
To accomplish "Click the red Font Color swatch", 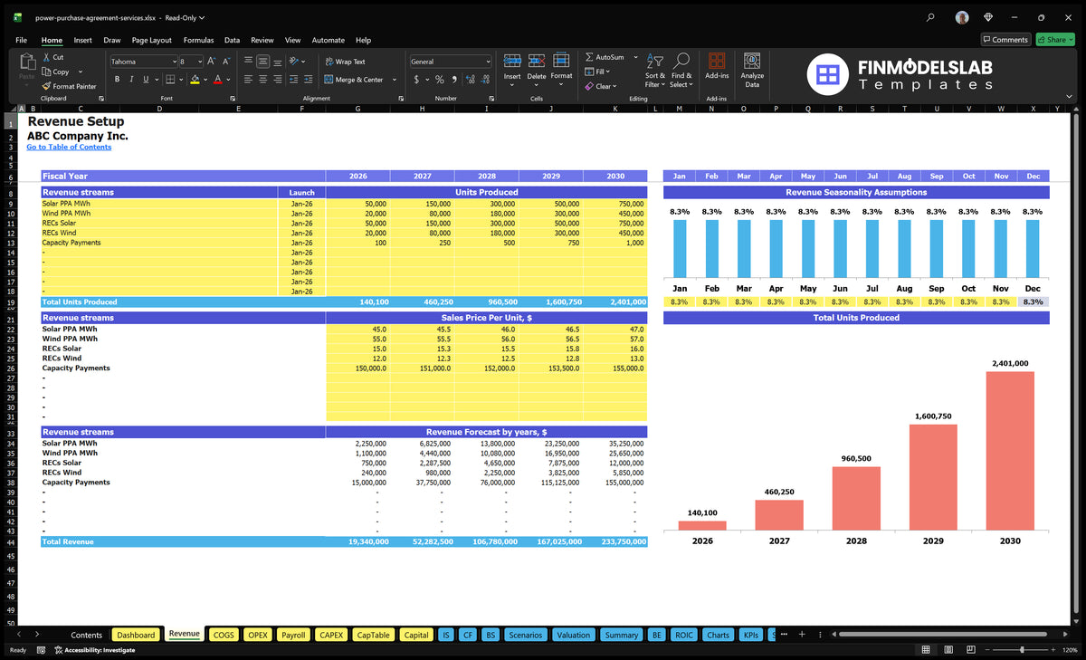I will [x=217, y=80].
